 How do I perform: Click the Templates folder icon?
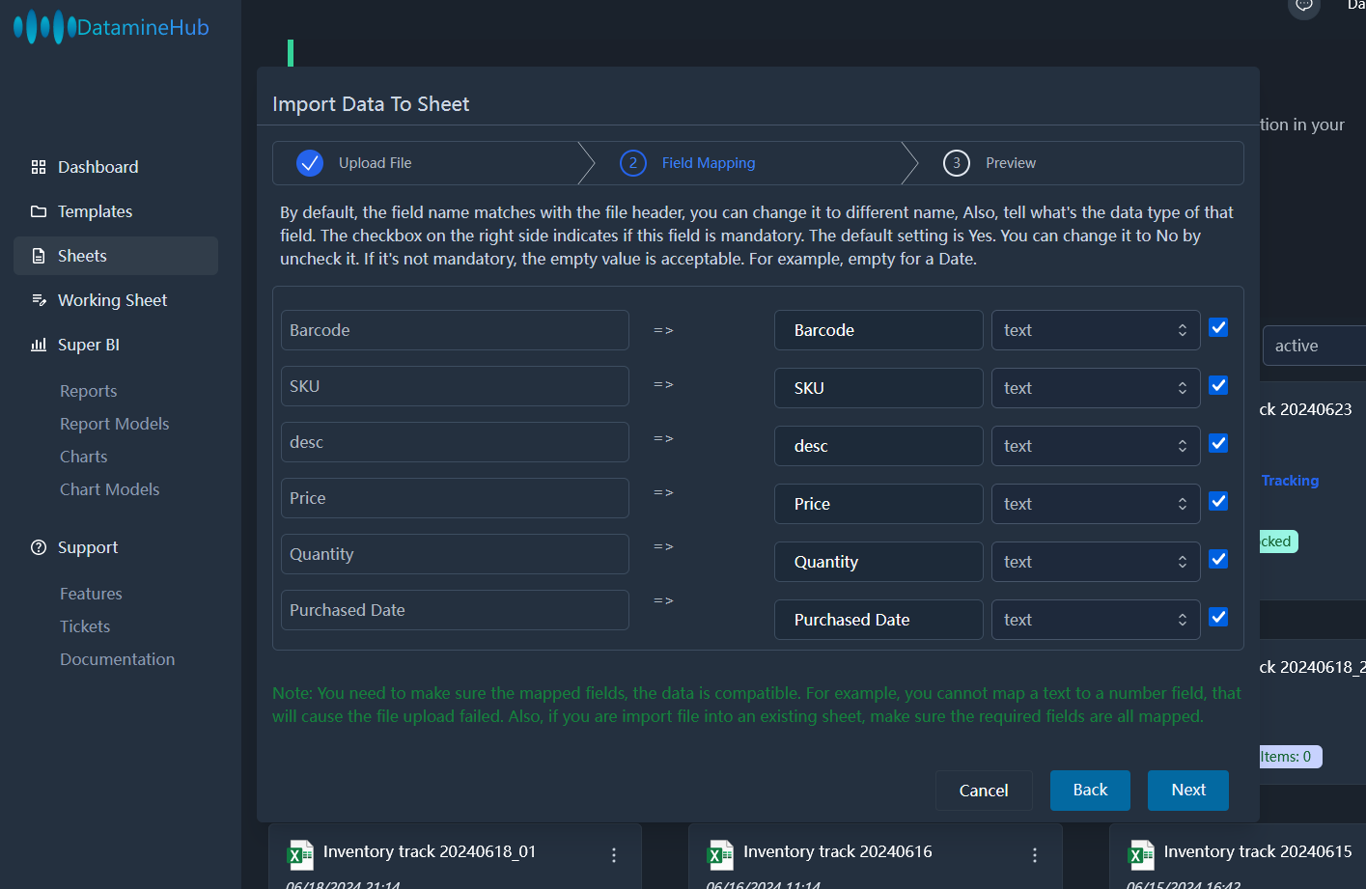[39, 211]
